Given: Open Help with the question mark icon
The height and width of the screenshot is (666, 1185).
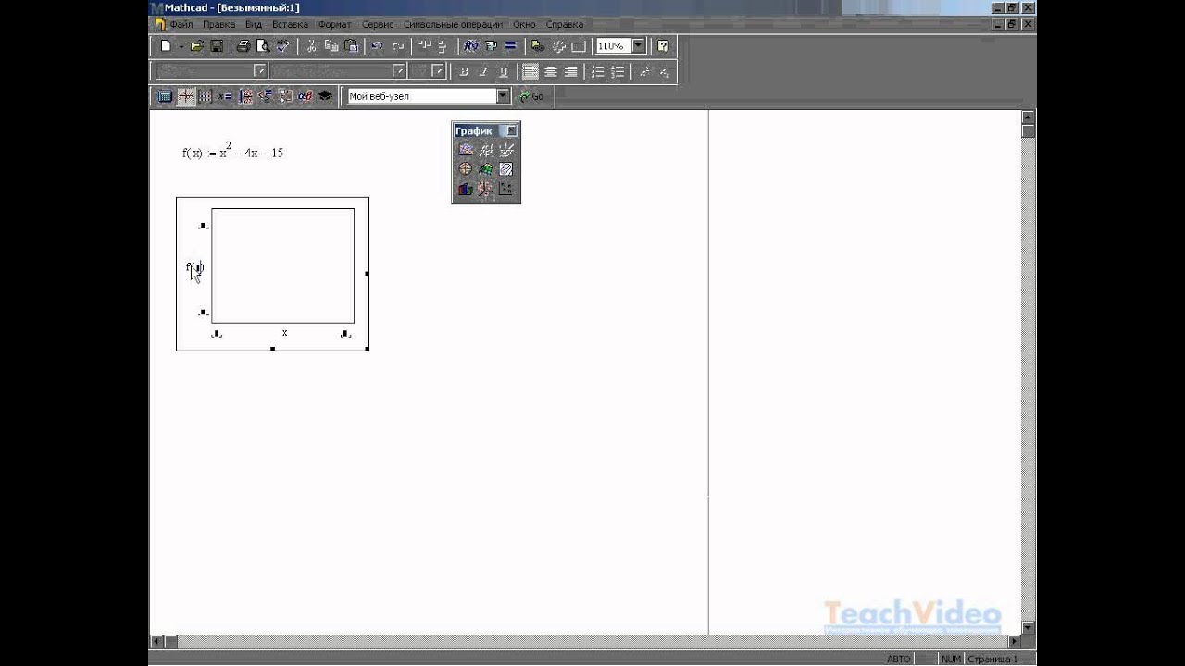Looking at the screenshot, I should [x=663, y=45].
